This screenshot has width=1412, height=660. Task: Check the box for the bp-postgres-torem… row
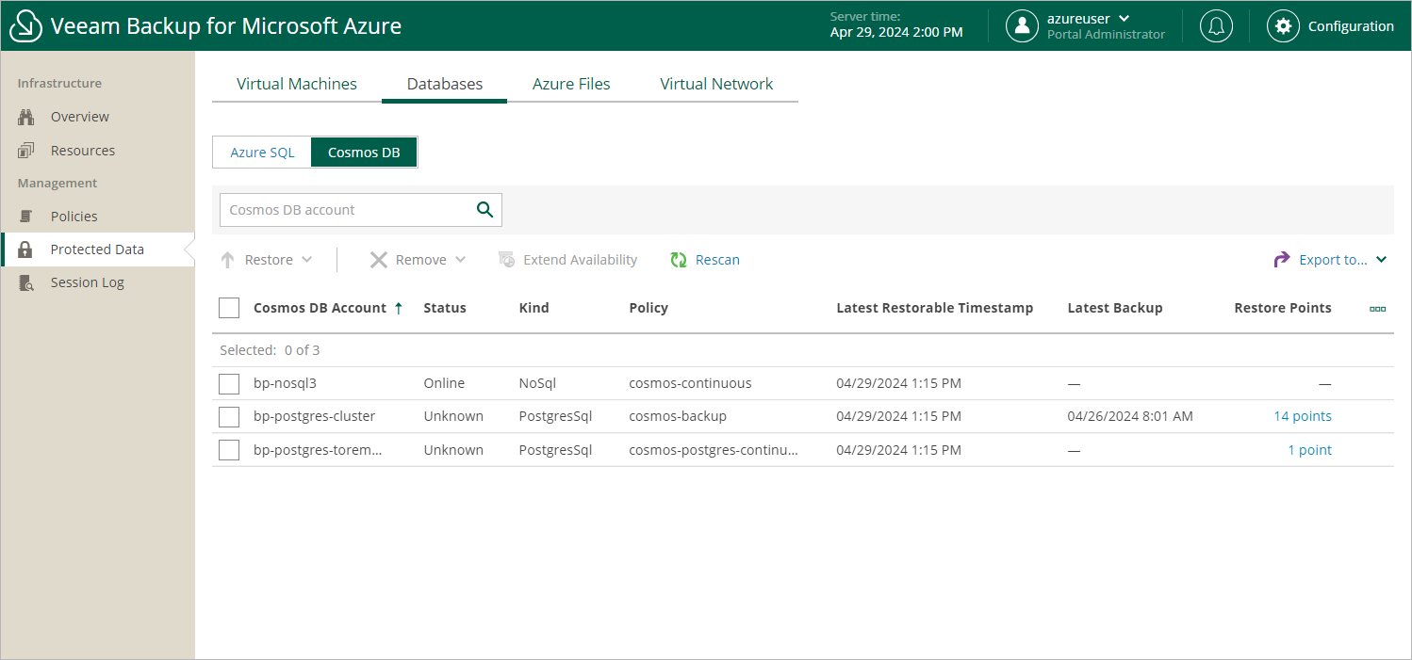click(229, 450)
